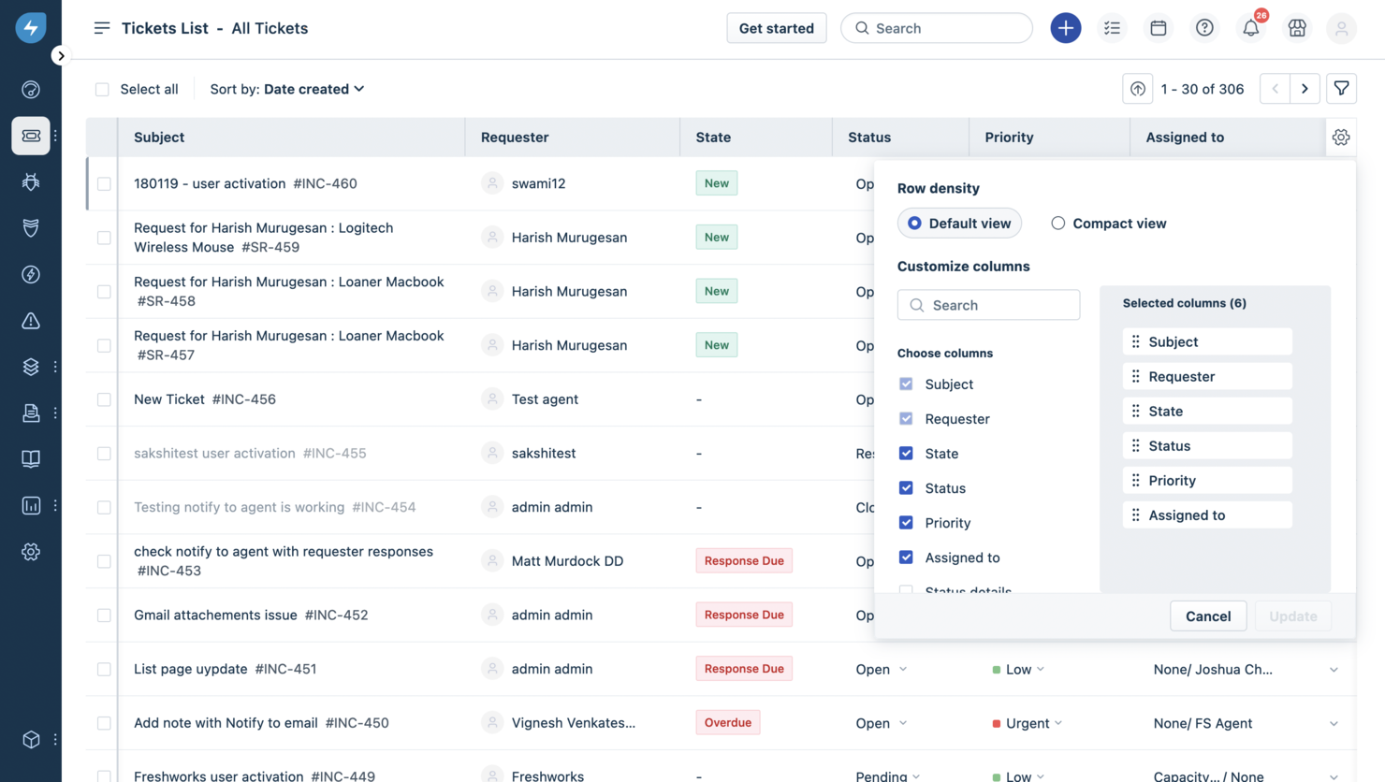
Task: Open the Analytics bar-chart icon in sidebar
Action: (30, 505)
